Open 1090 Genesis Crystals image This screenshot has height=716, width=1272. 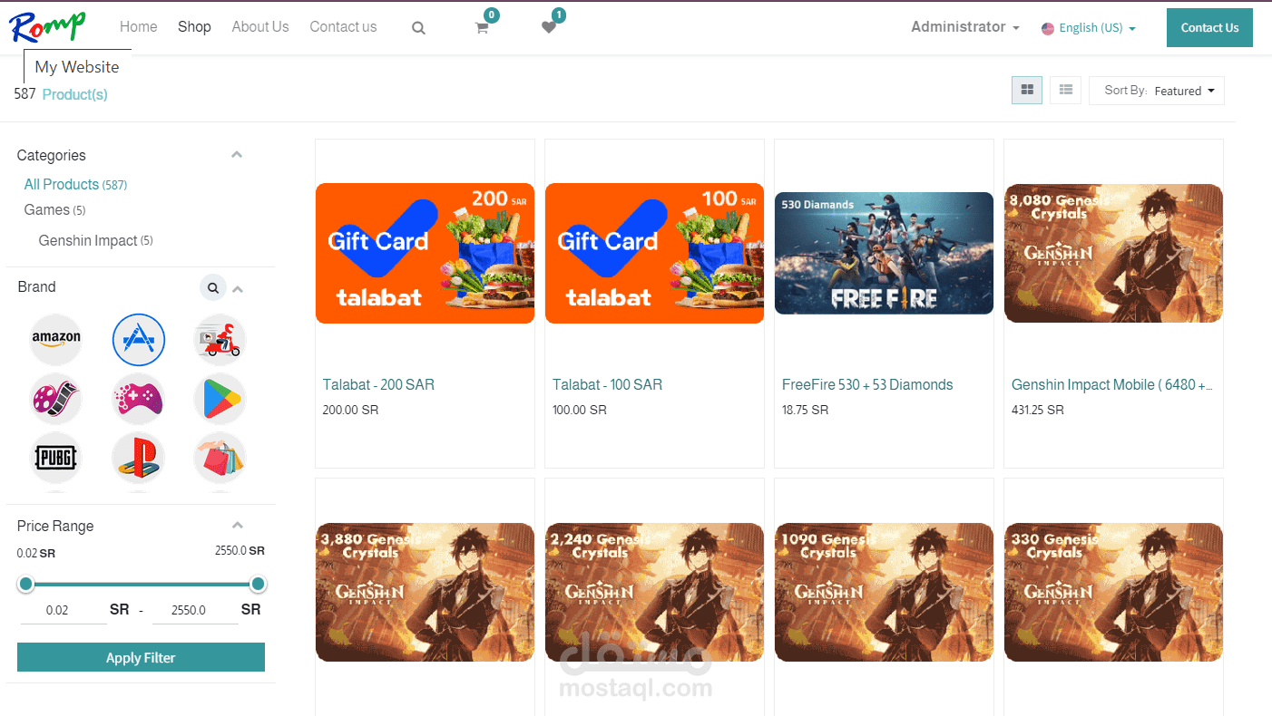click(x=884, y=592)
